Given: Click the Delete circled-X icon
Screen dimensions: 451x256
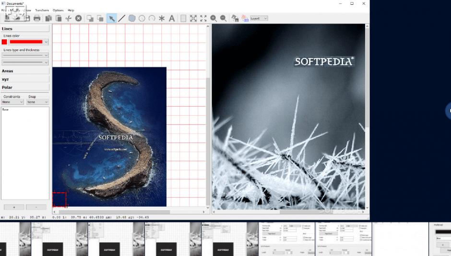Looking at the screenshot, I should tap(78, 18).
